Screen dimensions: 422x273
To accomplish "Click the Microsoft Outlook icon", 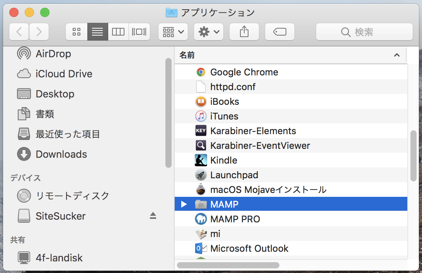I will coord(201,249).
